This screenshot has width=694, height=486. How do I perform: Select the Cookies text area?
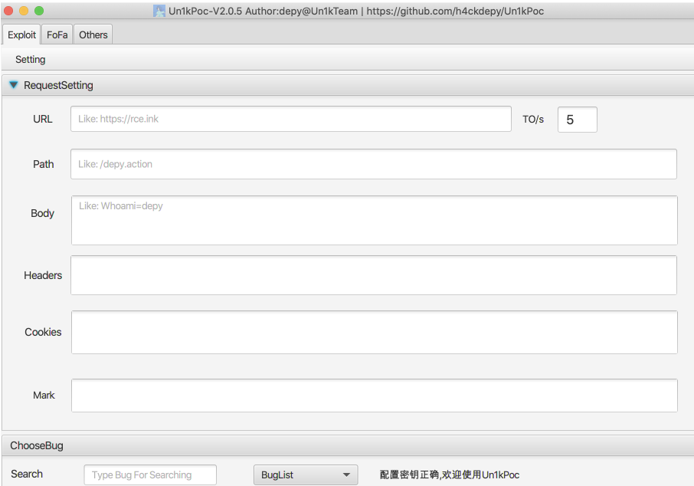click(374, 332)
